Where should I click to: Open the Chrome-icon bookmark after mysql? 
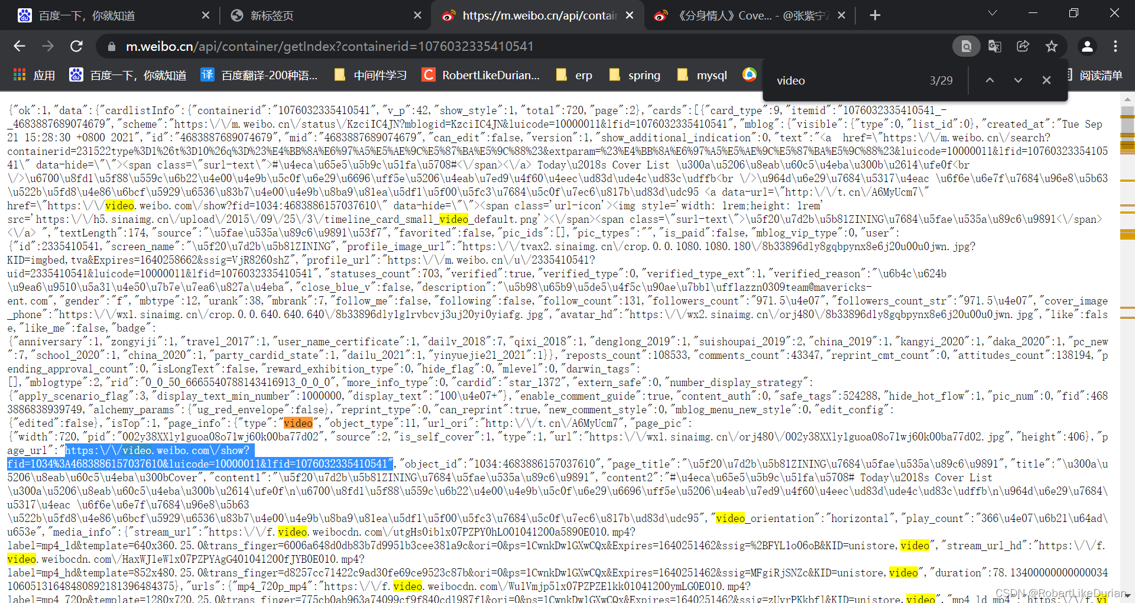[x=750, y=74]
